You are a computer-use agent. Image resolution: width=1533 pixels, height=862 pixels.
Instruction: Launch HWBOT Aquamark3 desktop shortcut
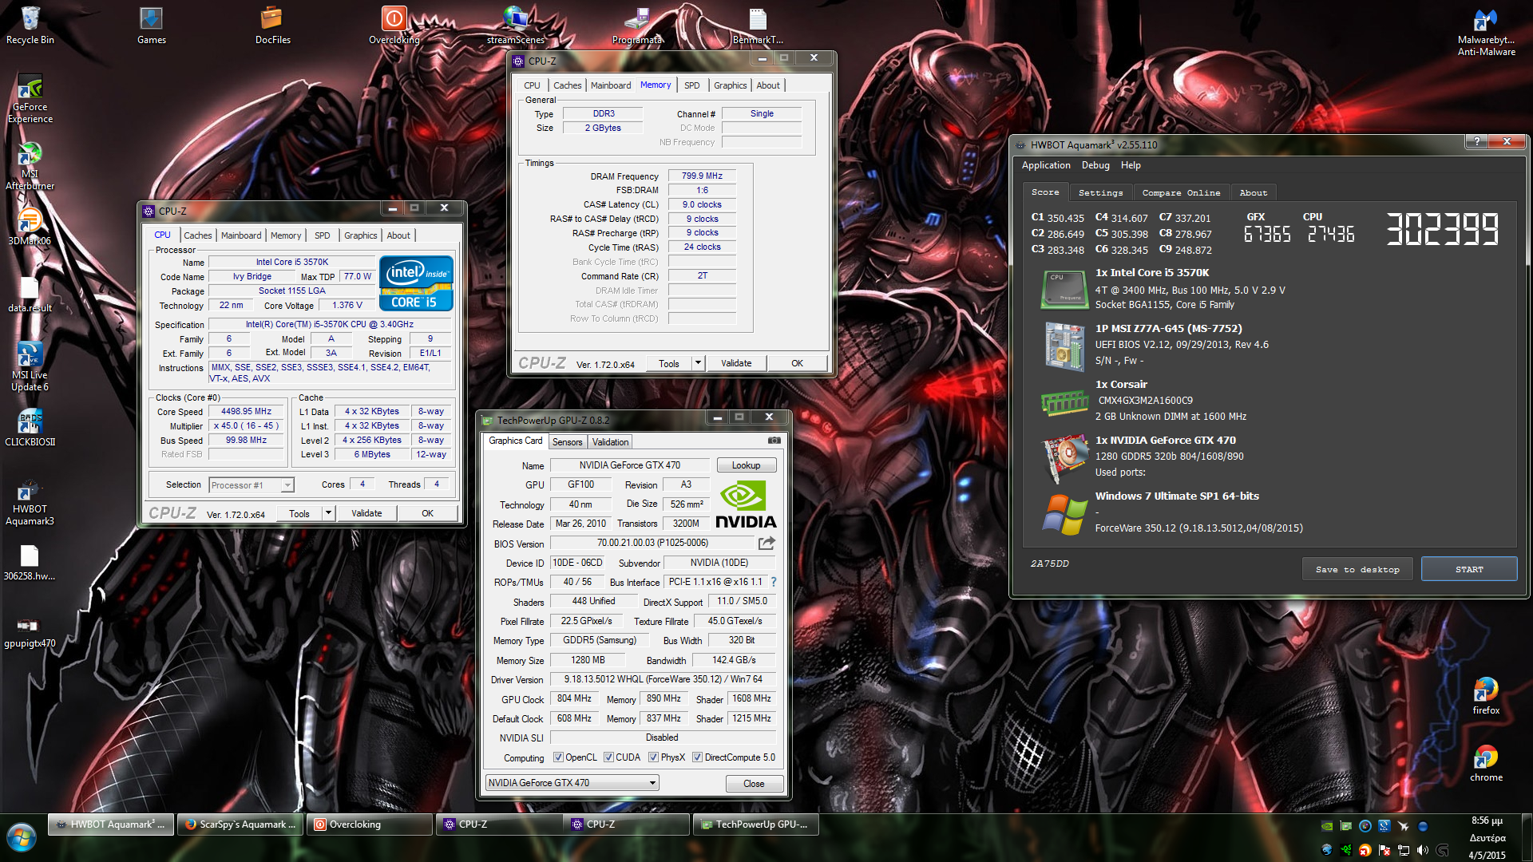click(x=30, y=501)
